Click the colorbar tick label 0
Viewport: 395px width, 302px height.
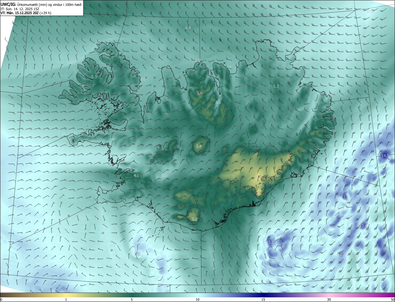click(1, 300)
